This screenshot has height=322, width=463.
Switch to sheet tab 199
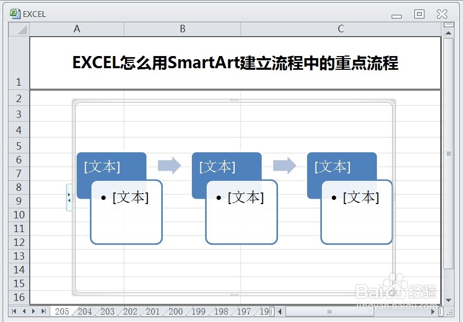point(198,311)
